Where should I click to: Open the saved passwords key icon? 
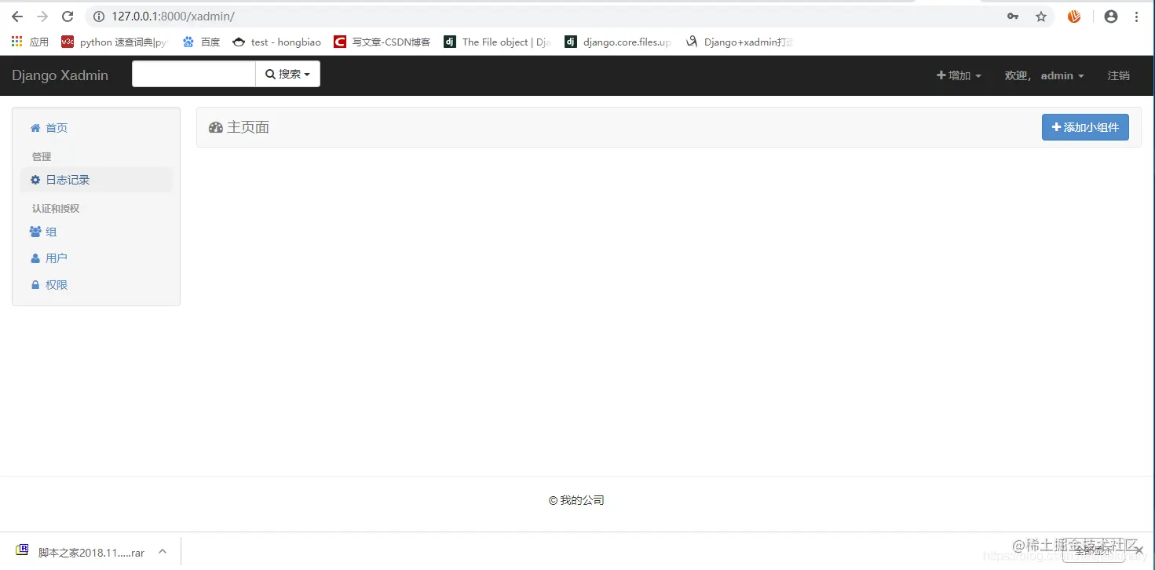(x=1013, y=16)
